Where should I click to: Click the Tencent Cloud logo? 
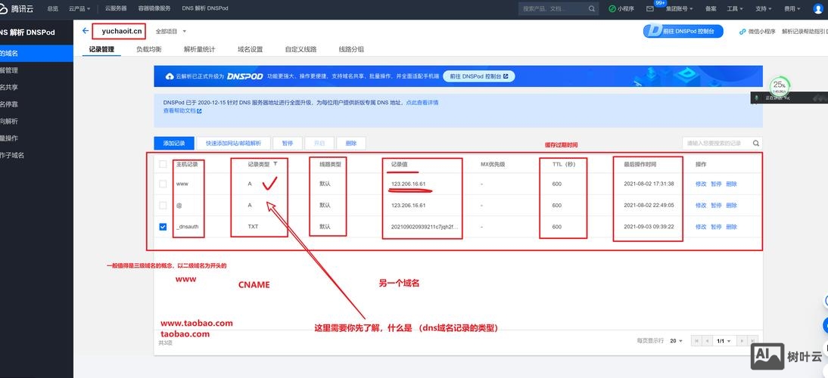[x=18, y=8]
